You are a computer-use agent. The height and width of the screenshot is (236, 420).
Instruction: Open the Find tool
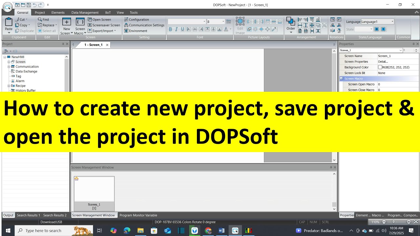43,19
